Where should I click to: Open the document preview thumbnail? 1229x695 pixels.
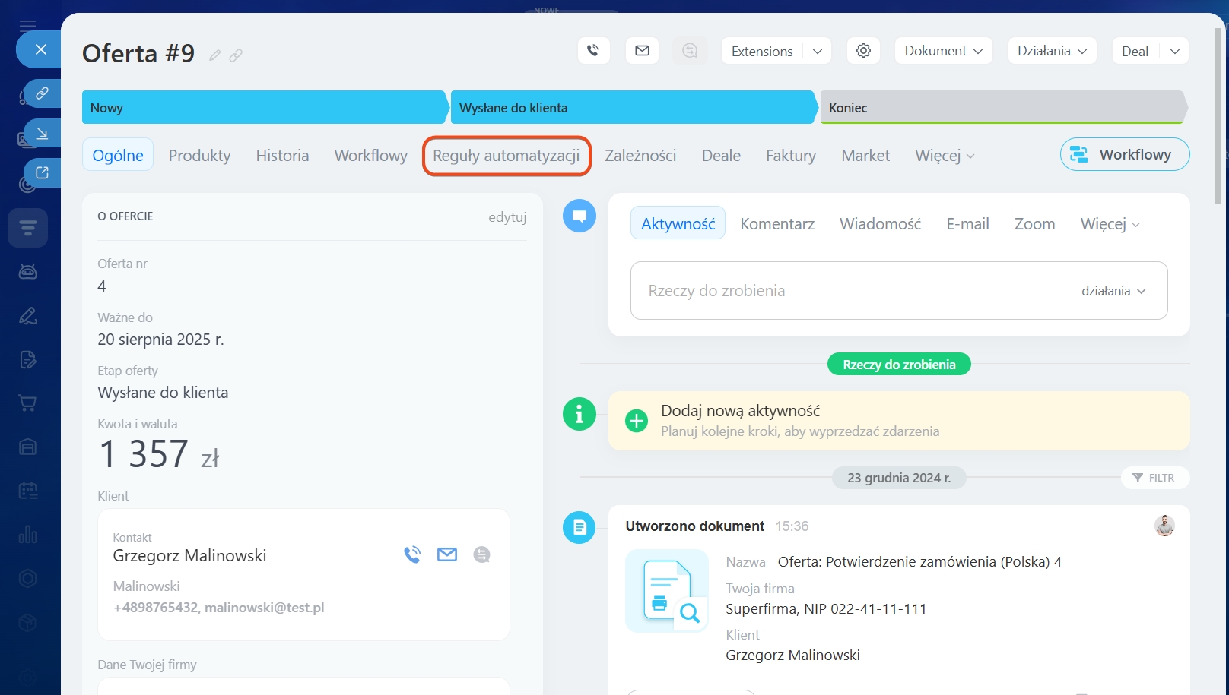click(667, 591)
